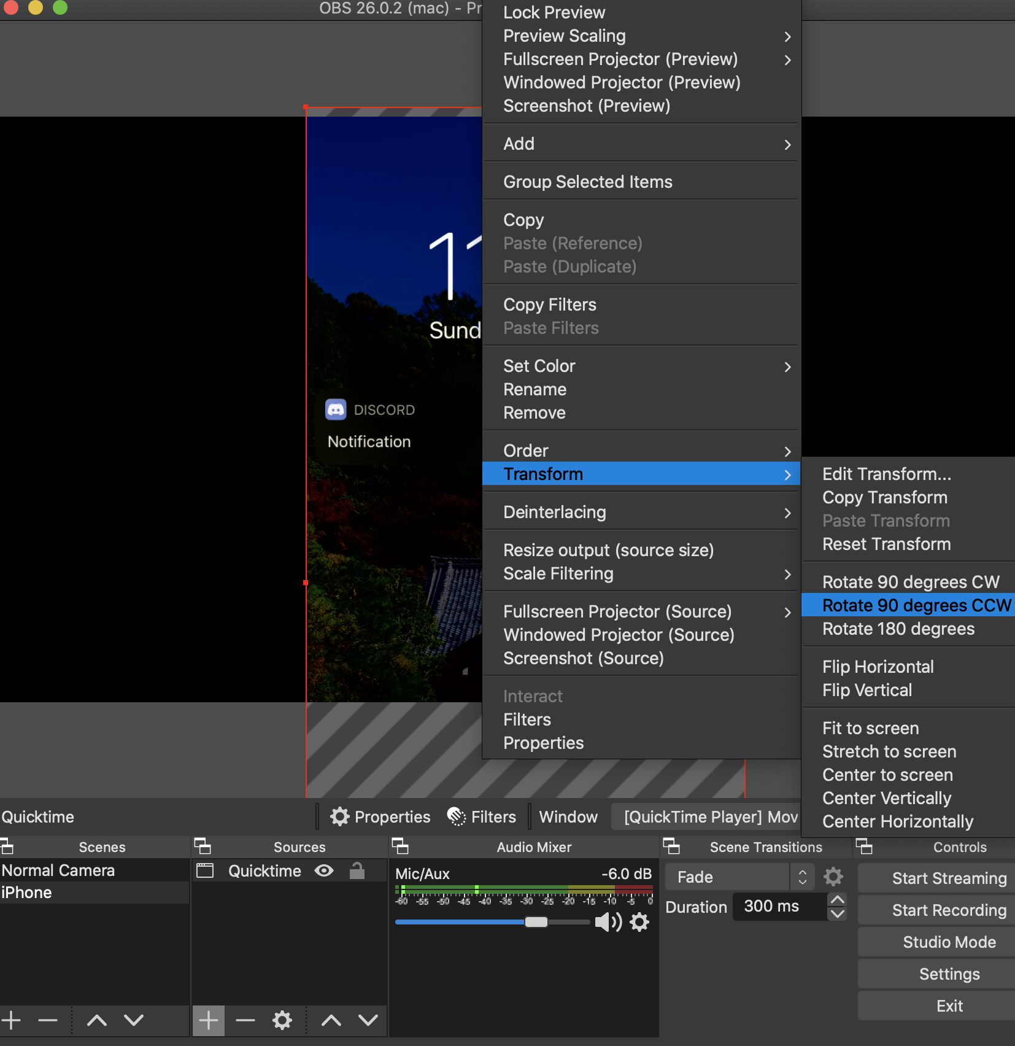Expand Deinterlacing submenu
1015x1046 pixels.
point(642,512)
